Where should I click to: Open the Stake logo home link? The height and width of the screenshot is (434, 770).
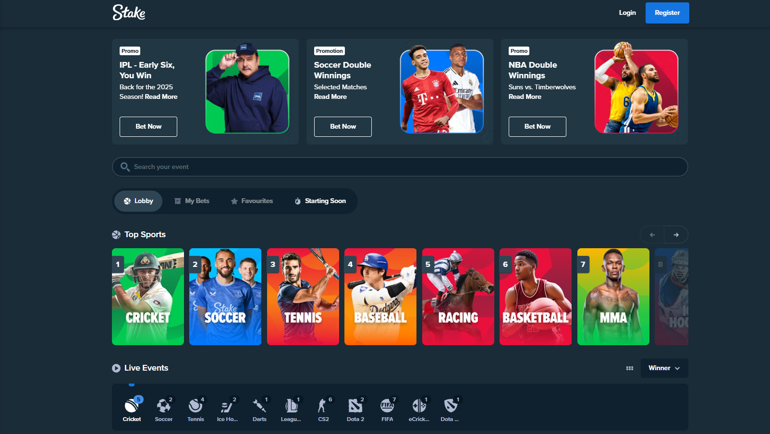pos(129,12)
